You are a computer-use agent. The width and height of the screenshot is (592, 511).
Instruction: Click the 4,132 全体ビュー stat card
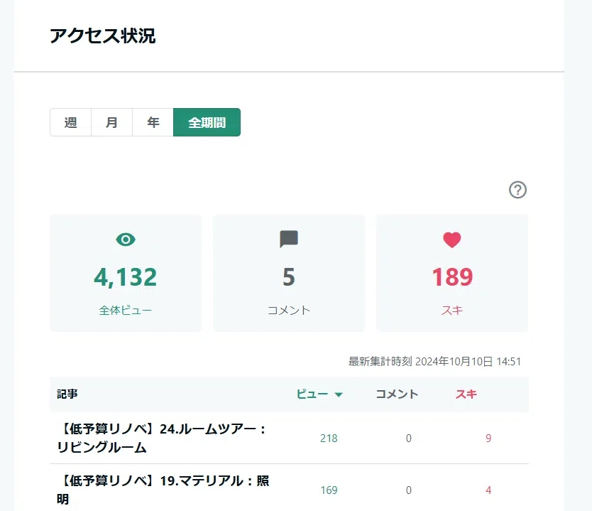(x=126, y=273)
